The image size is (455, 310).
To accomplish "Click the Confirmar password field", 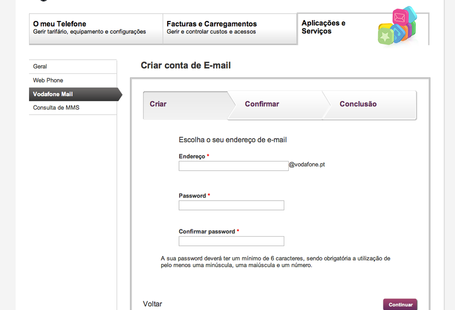I will [x=231, y=241].
